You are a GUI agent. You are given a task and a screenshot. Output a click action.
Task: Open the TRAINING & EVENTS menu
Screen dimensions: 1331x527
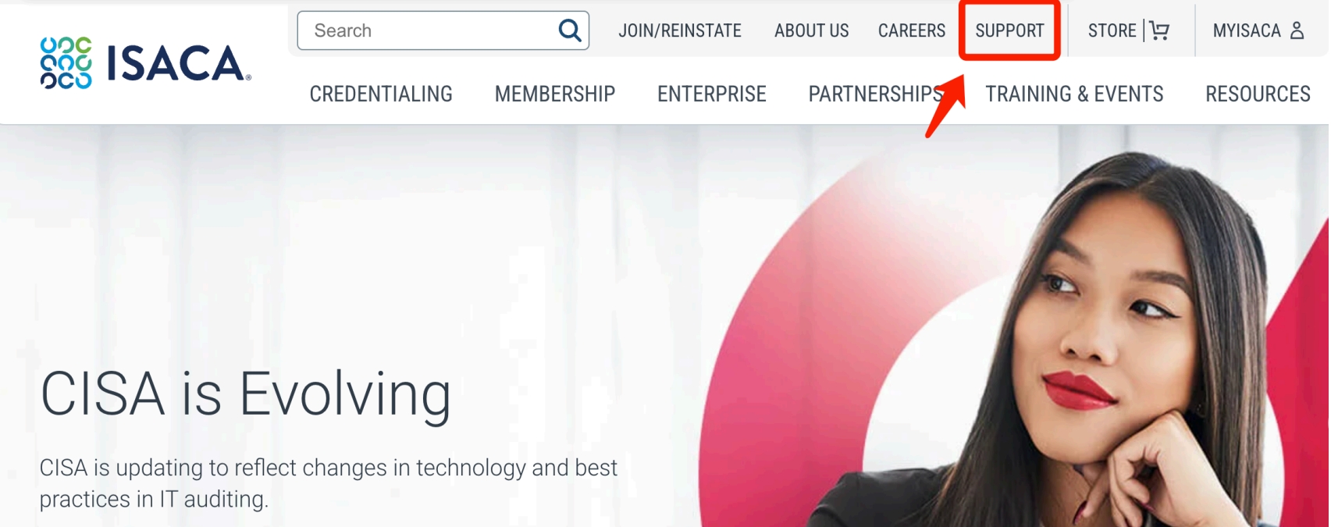click(1074, 94)
